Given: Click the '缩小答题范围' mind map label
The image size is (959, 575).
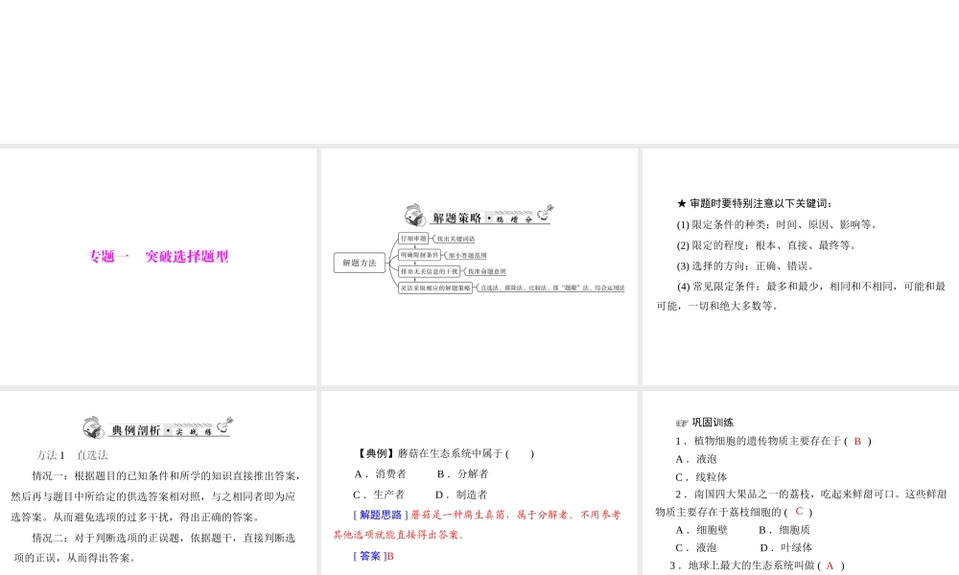Looking at the screenshot, I should [467, 256].
